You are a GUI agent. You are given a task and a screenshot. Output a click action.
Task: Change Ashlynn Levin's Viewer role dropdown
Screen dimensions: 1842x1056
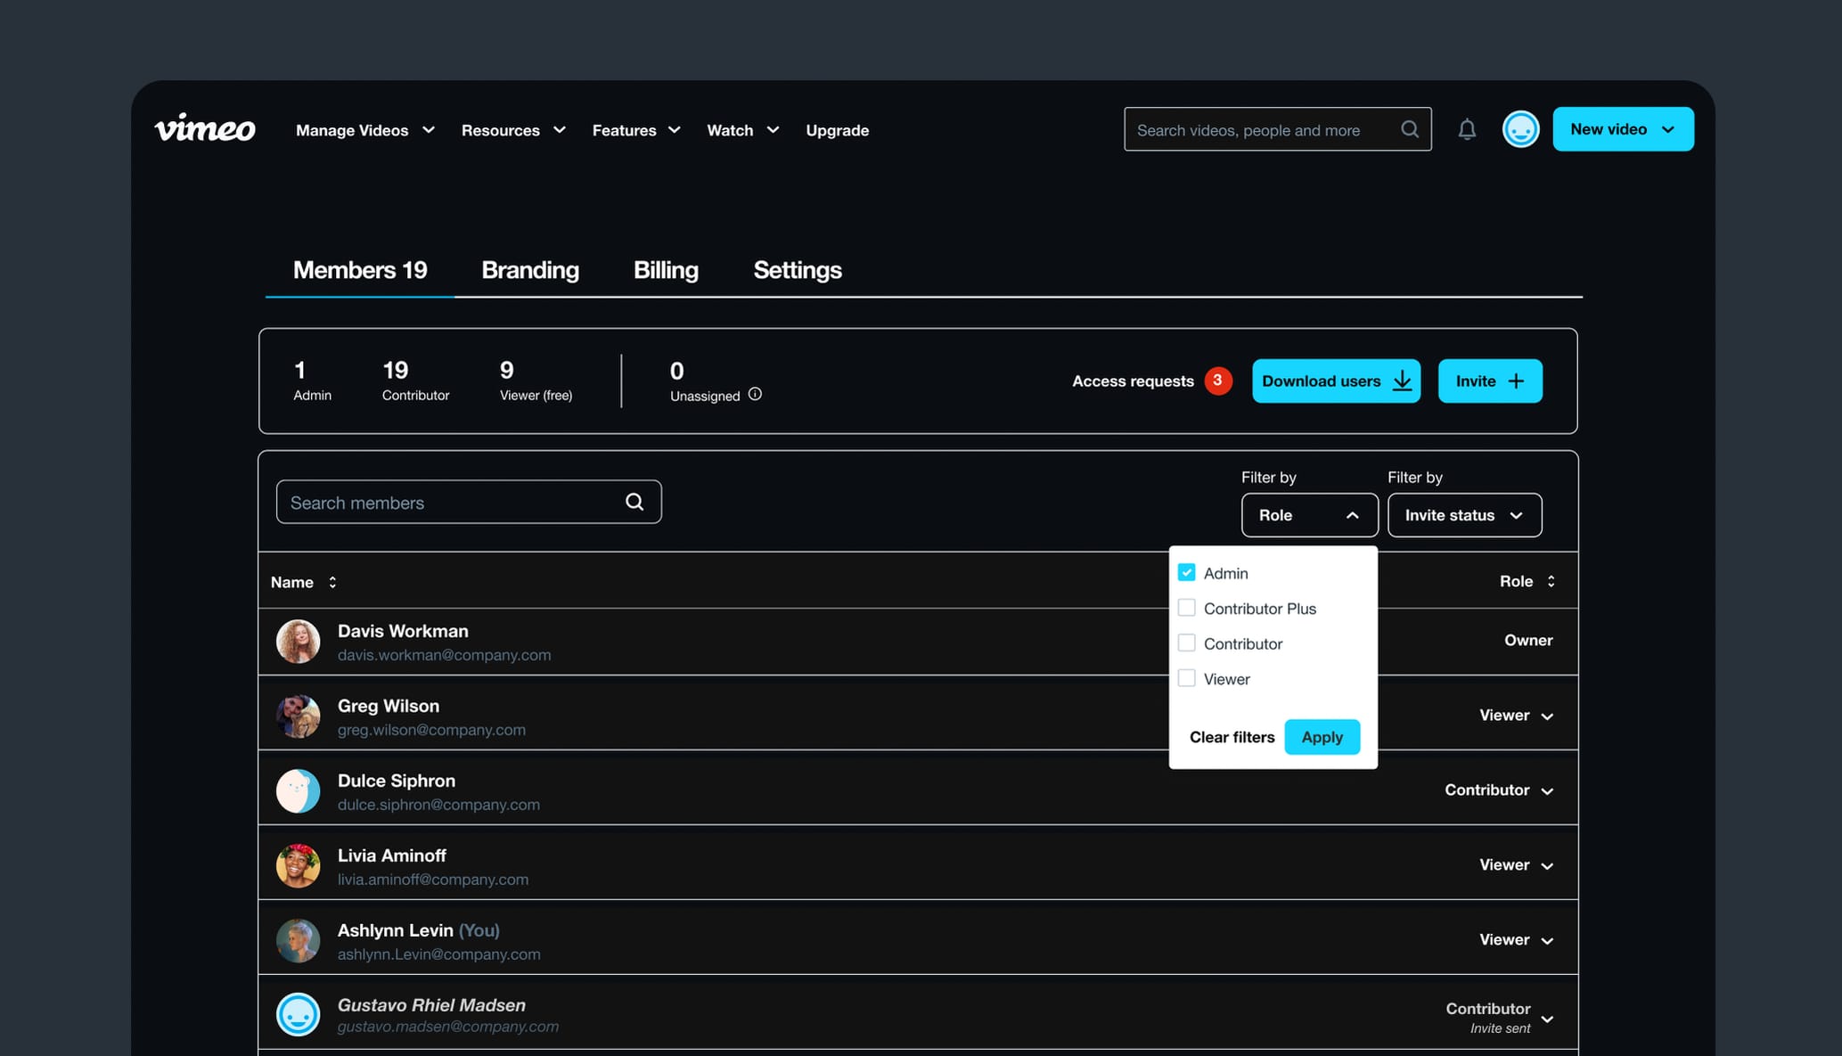pyautogui.click(x=1517, y=940)
